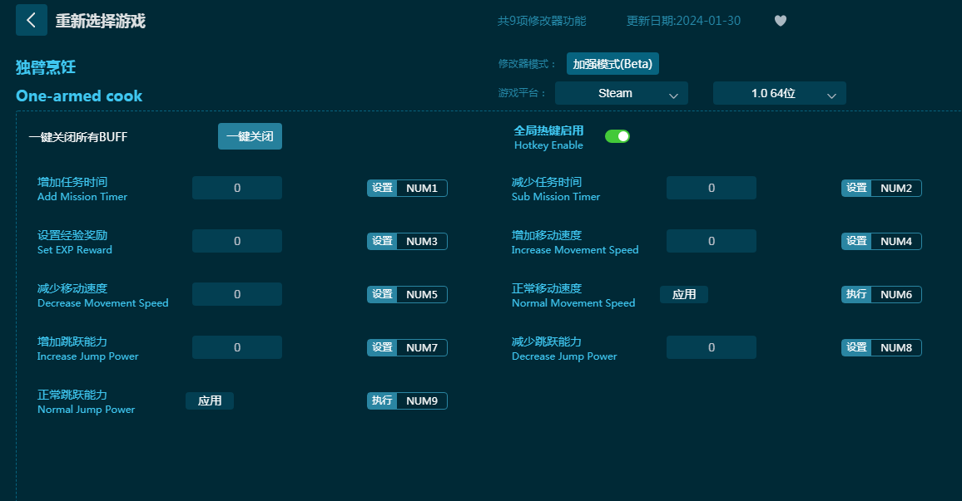Click the Sub Mission Timer value field
The image size is (962, 501).
[711, 189]
